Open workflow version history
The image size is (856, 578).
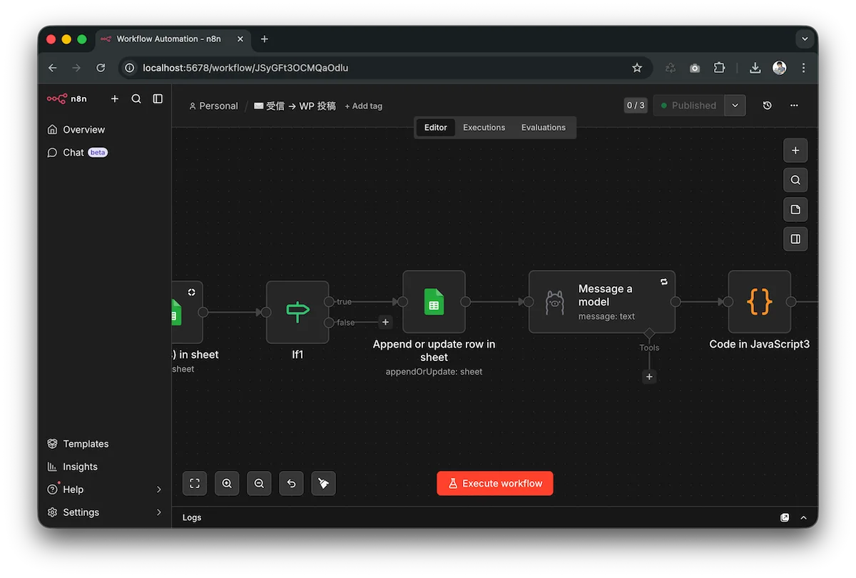767,106
